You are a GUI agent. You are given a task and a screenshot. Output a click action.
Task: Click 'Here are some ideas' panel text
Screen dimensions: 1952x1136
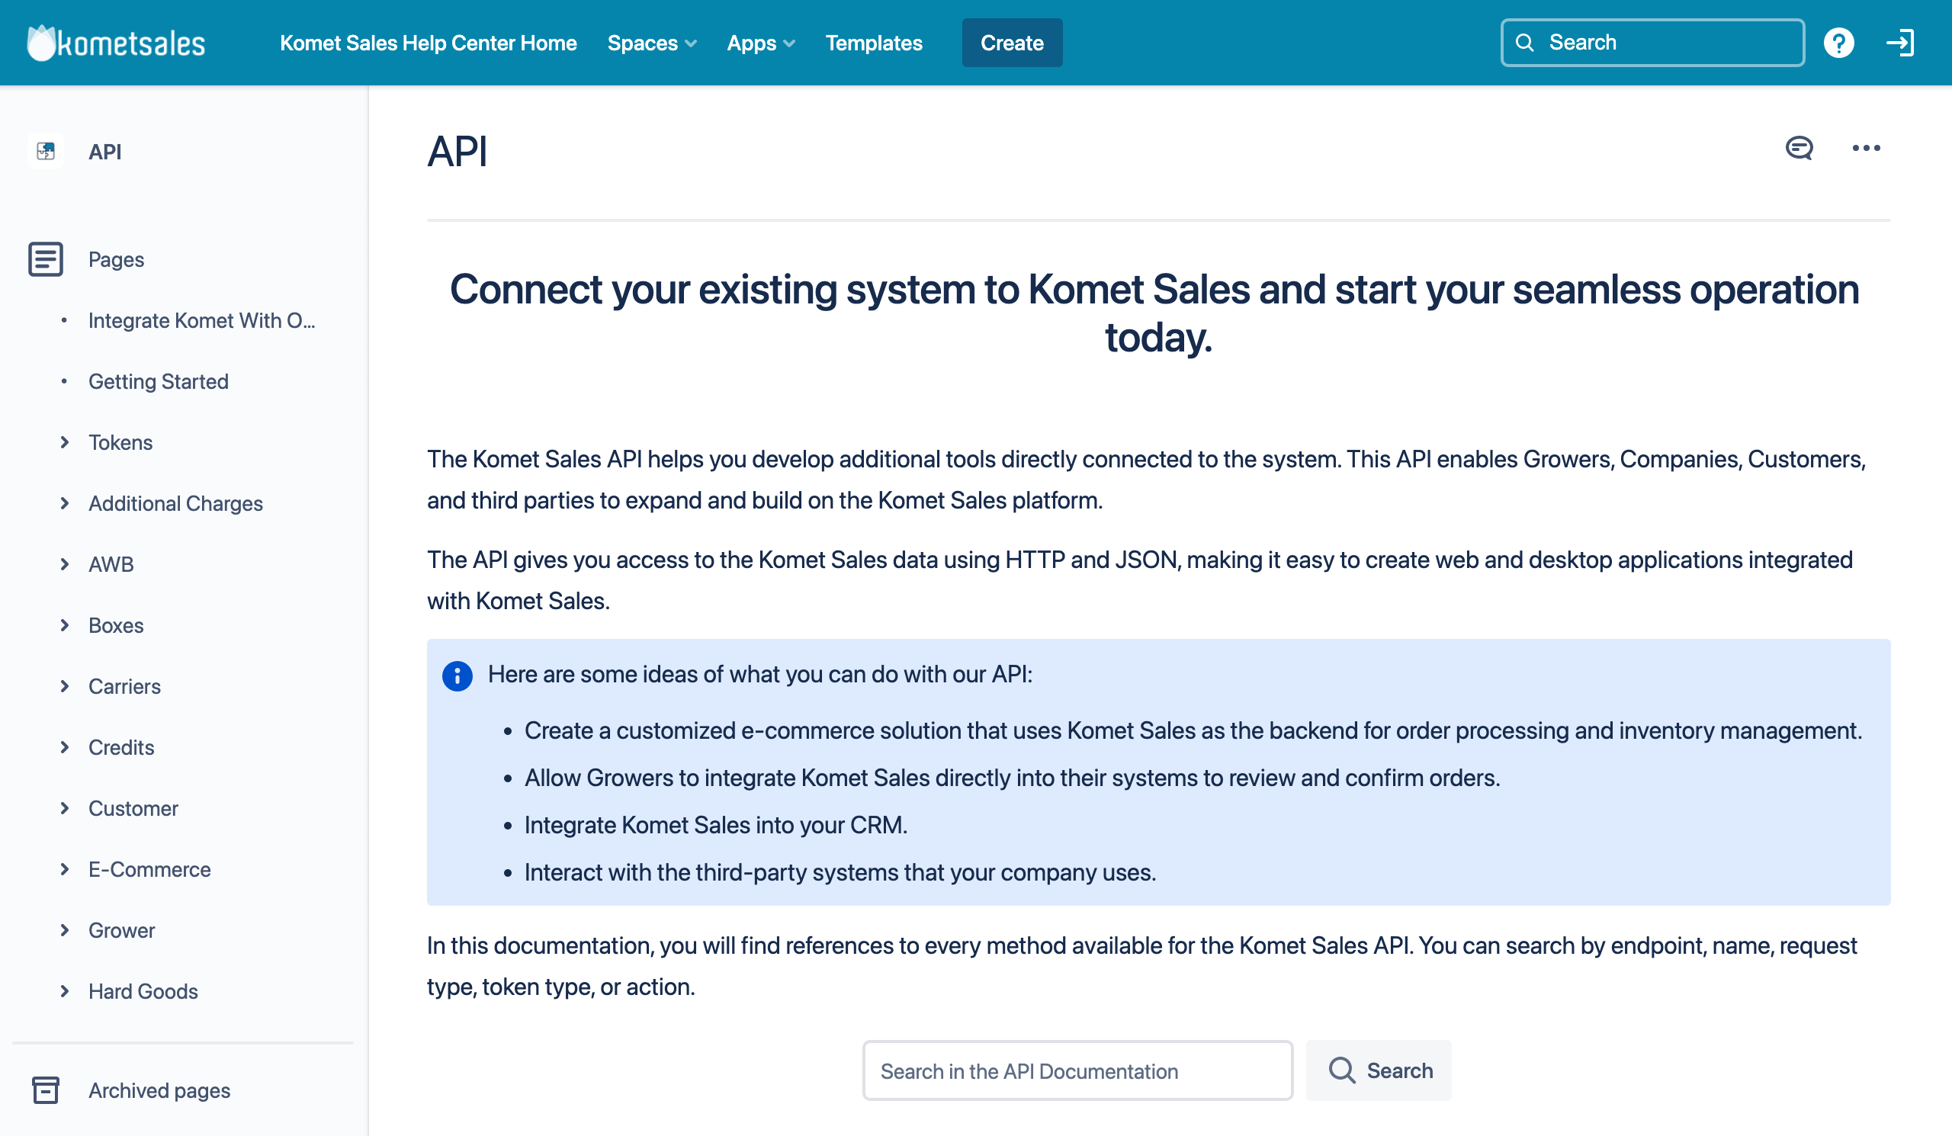coord(760,675)
